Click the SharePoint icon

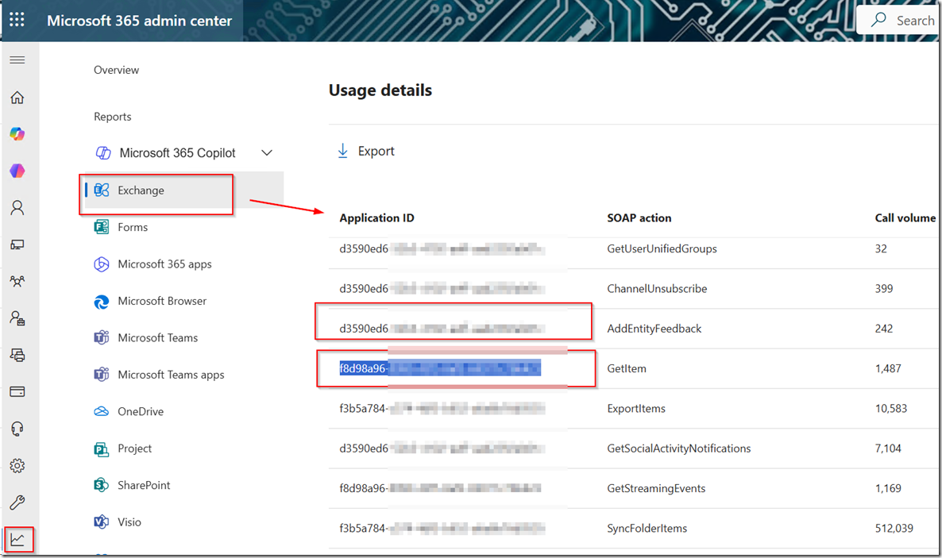point(102,485)
